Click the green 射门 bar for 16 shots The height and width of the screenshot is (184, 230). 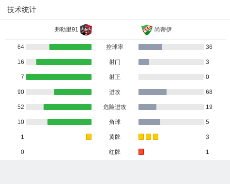pos(64,62)
